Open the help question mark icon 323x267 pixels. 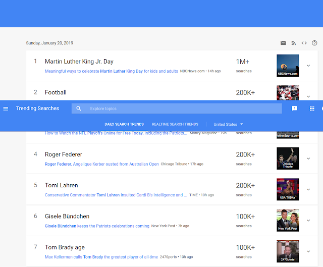coord(315,43)
